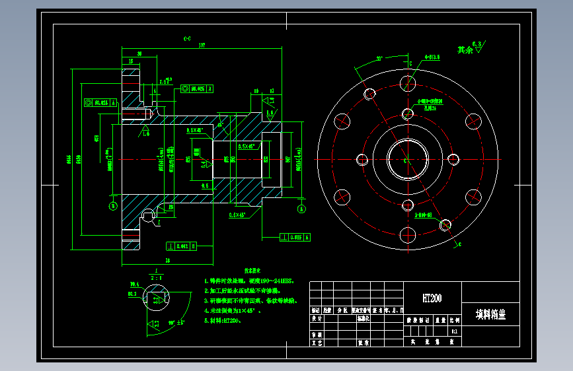Click the 年、月、日 column header
The height and width of the screenshot is (371, 573).
[394, 310]
